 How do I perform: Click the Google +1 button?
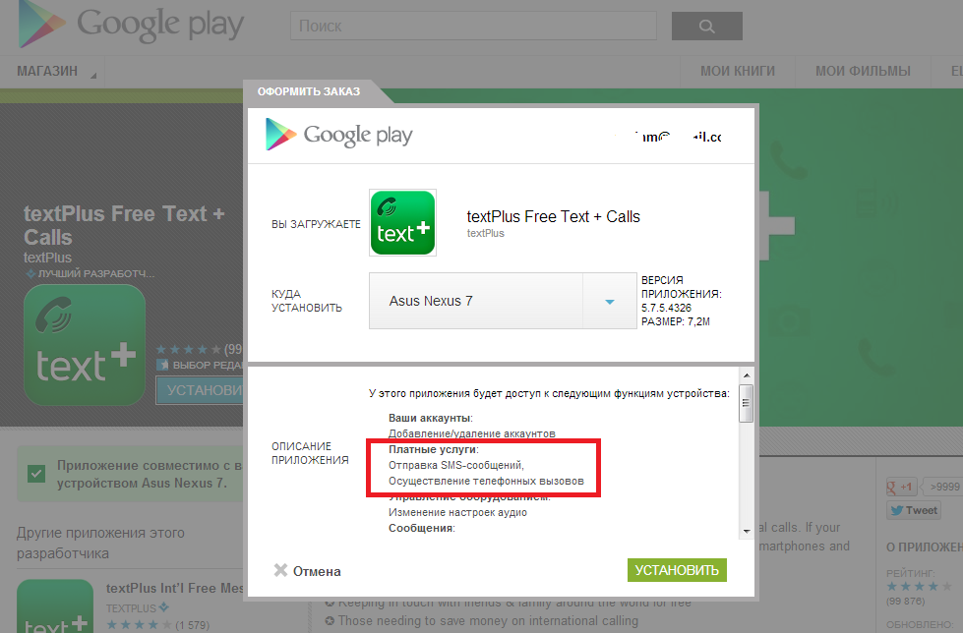[x=901, y=487]
